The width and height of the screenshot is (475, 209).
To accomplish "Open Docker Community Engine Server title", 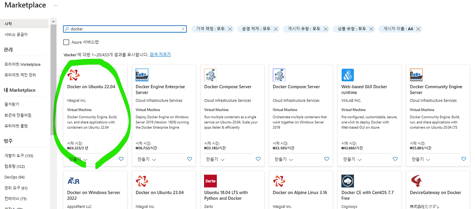I will click(x=436, y=90).
